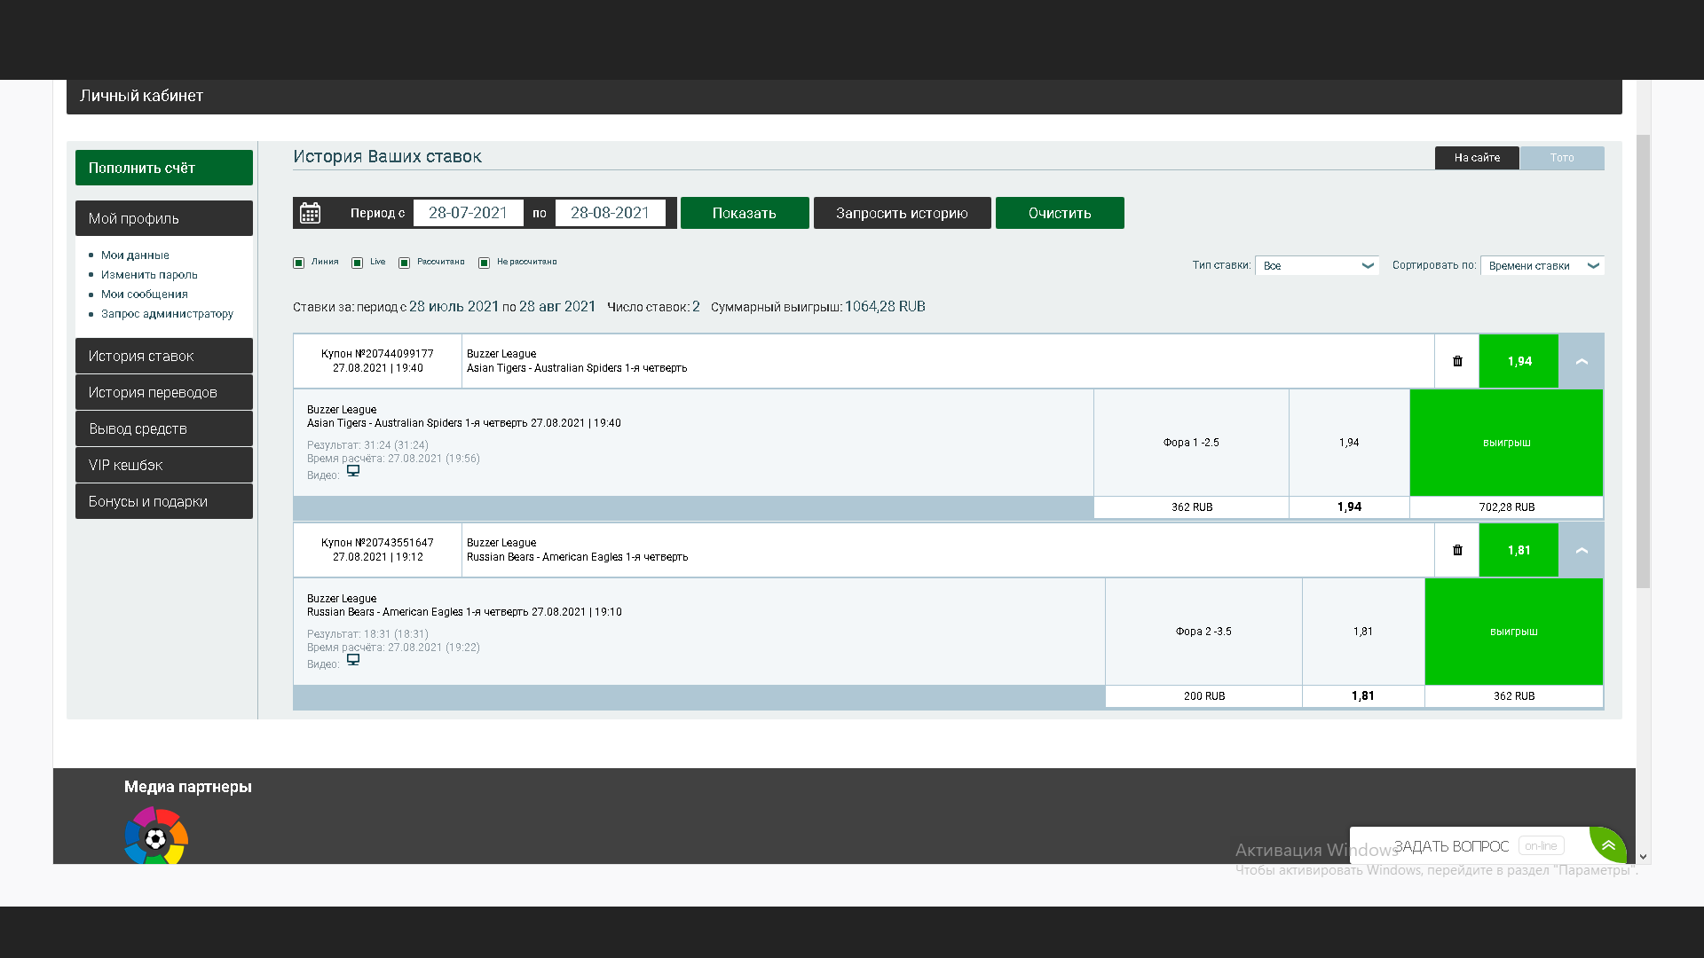Switch to the Тото tab

[1562, 158]
